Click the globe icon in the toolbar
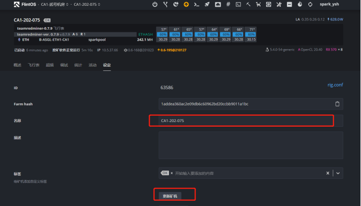The height and width of the screenshot is (206, 361). (176, 4)
